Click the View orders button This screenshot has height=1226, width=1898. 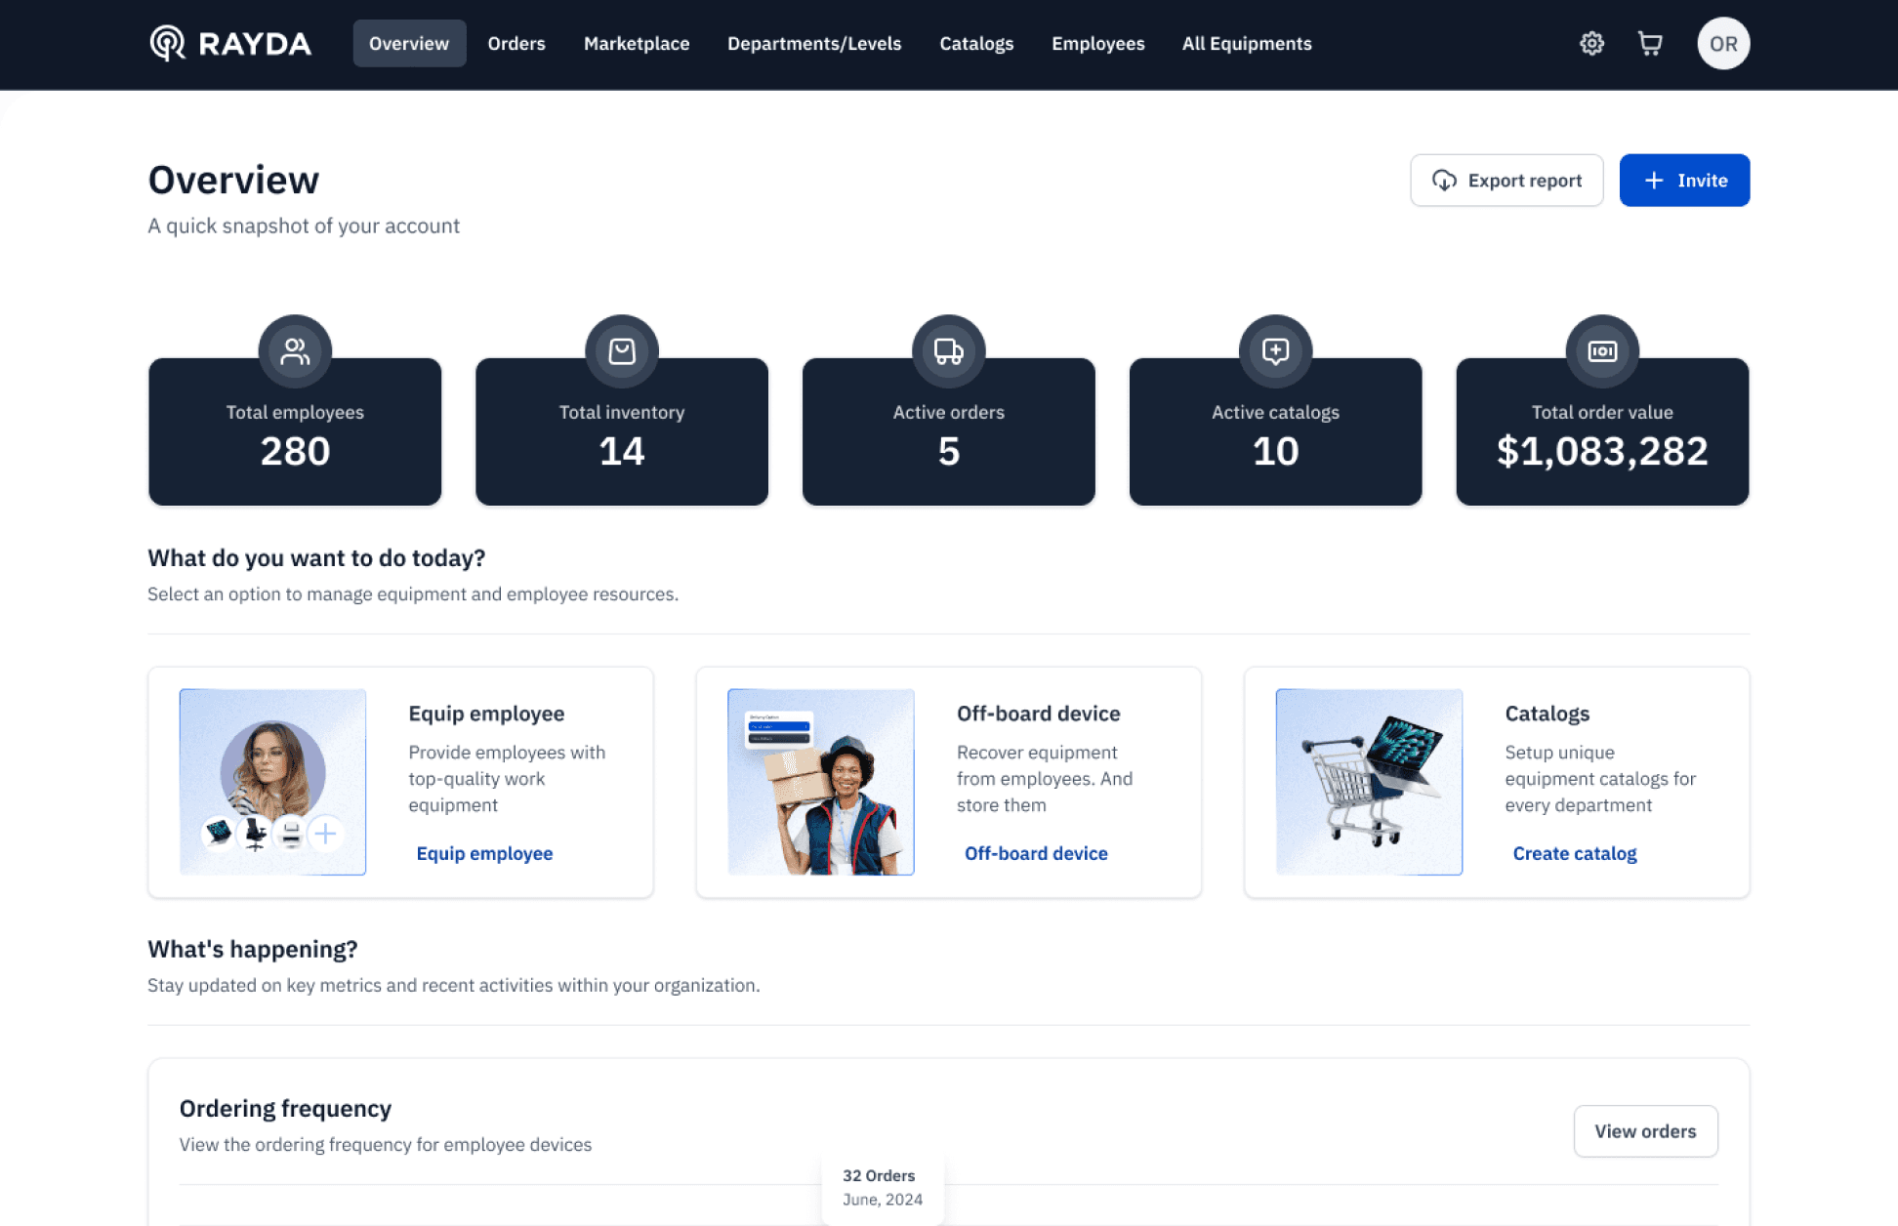1645,1131
